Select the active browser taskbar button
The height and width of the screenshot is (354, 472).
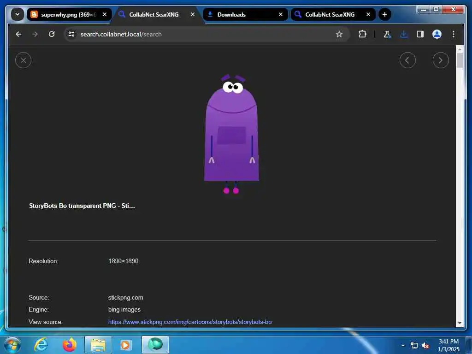(x=155, y=345)
